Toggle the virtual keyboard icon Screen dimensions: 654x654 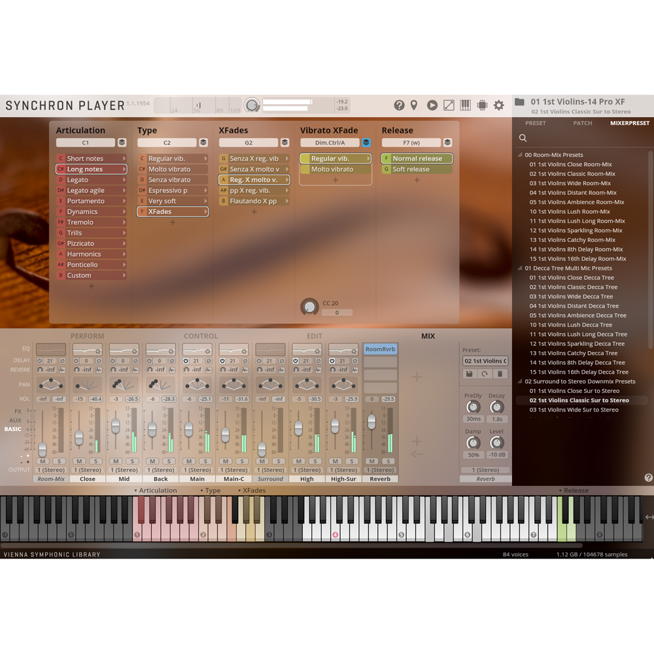pyautogui.click(x=465, y=105)
